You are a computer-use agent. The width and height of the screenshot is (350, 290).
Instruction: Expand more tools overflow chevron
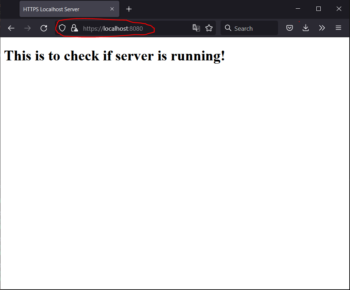pyautogui.click(x=322, y=28)
